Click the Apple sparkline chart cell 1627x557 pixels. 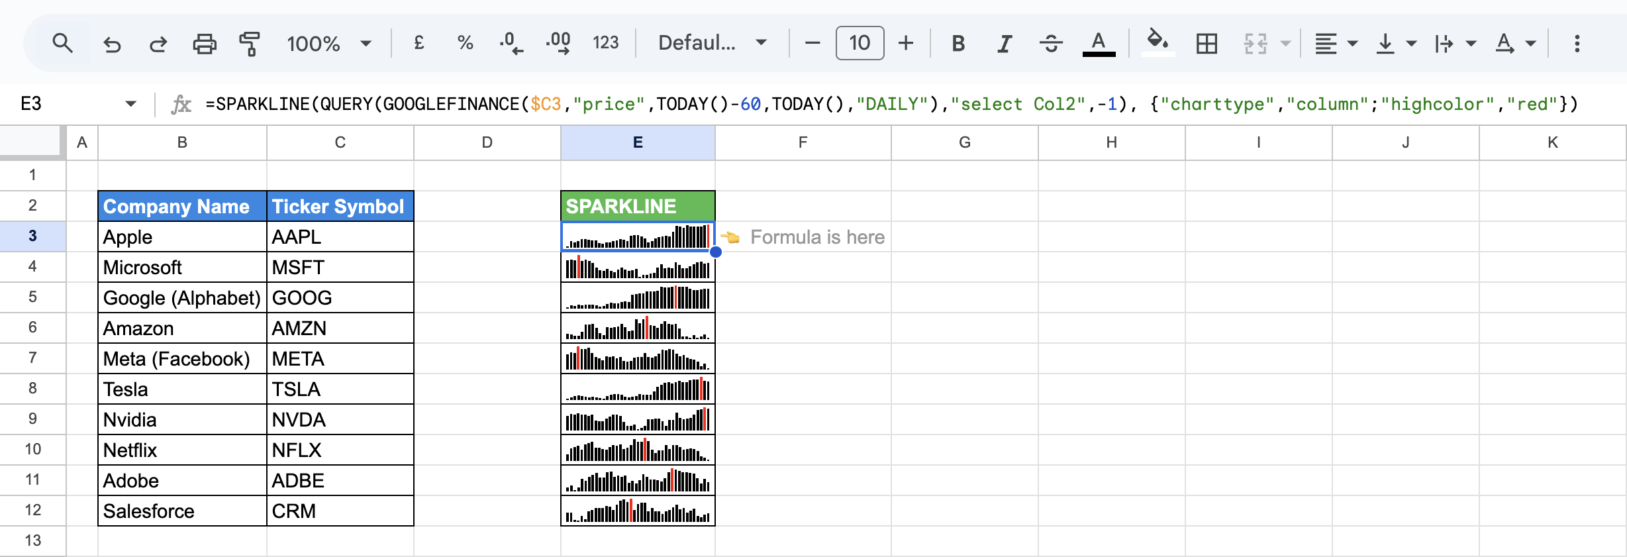pyautogui.click(x=638, y=236)
